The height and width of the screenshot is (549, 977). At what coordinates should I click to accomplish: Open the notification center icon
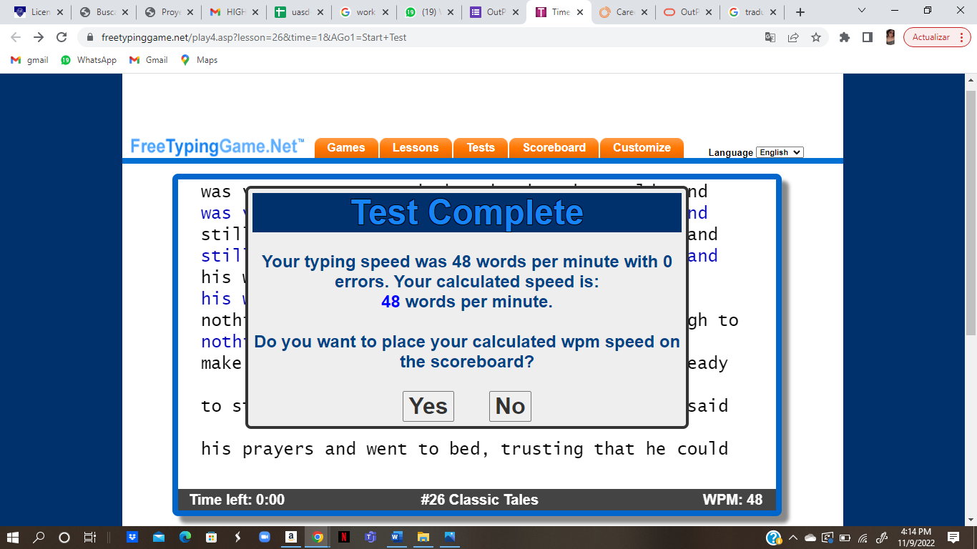pyautogui.click(x=953, y=537)
